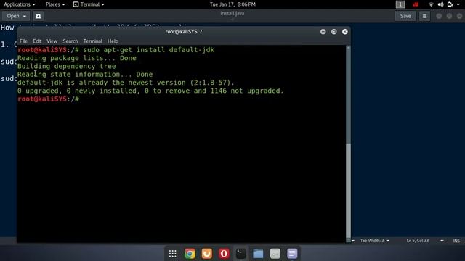Viewport: 465px width, 261px height.
Task: Open the gray app icon in dock
Action: (x=275, y=254)
